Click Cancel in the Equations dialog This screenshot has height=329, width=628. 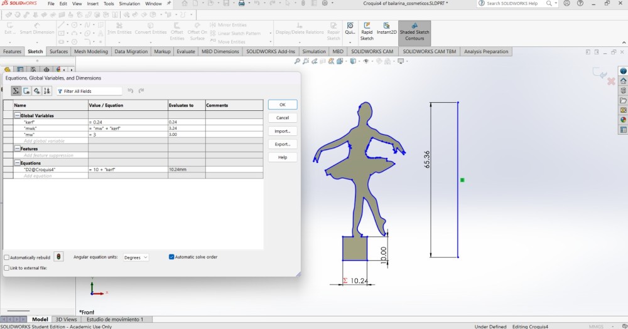click(283, 118)
